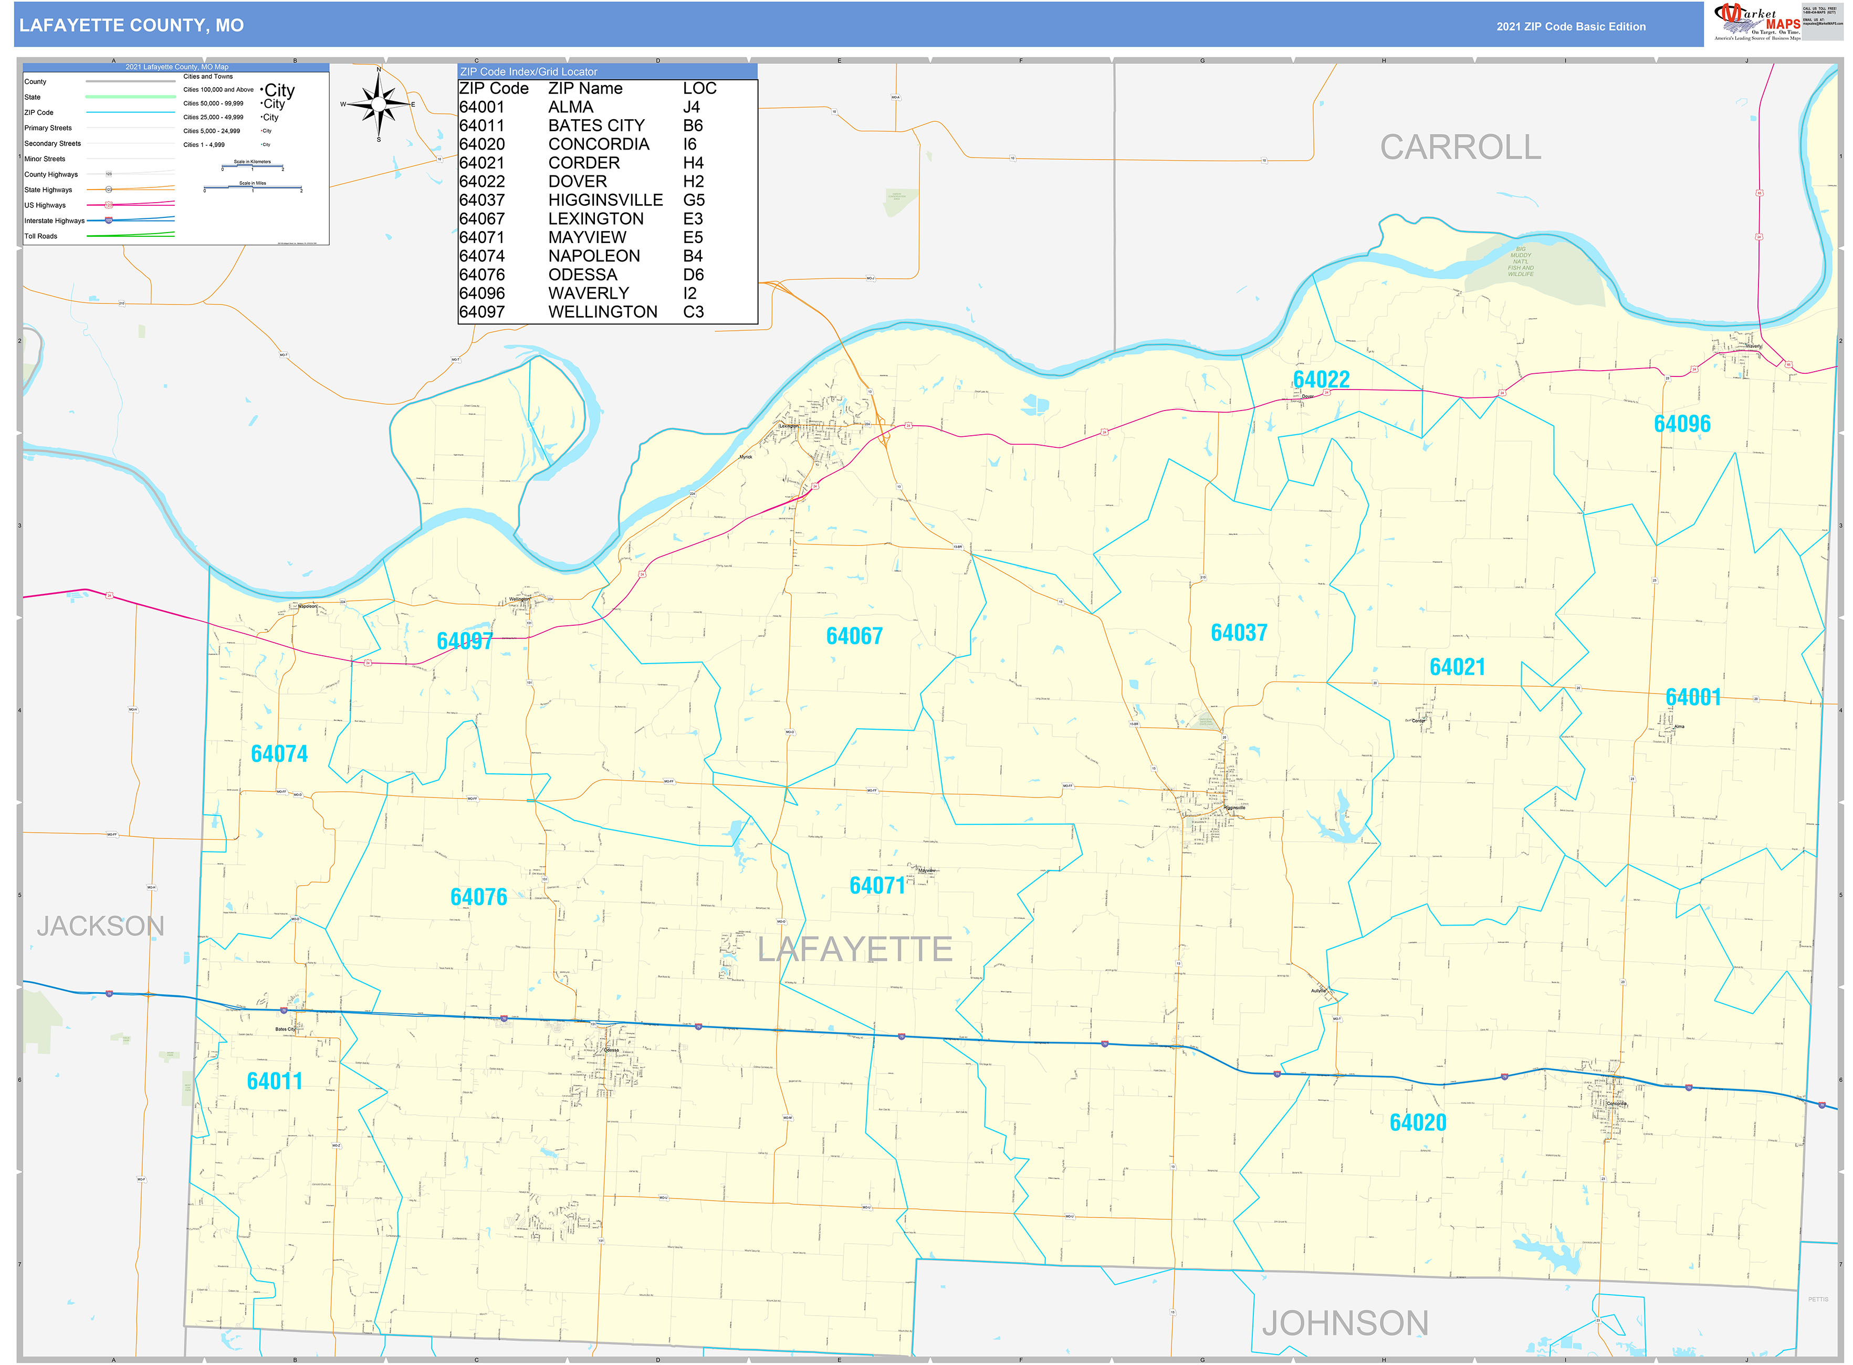Click the Interstate Highways shield icon
Screen dimensions: 1853x1365
tap(108, 220)
